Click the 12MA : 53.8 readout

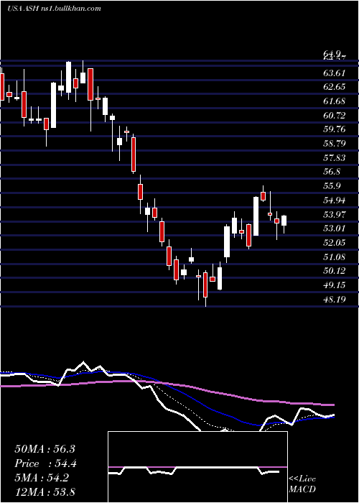45,492
